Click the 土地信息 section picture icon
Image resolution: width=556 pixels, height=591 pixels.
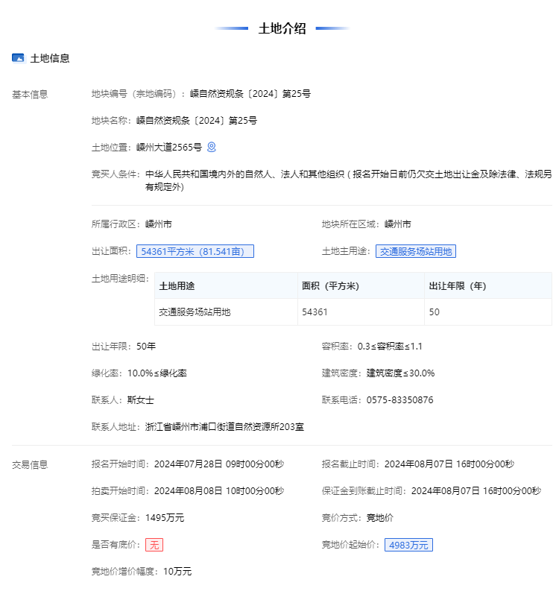tap(19, 58)
